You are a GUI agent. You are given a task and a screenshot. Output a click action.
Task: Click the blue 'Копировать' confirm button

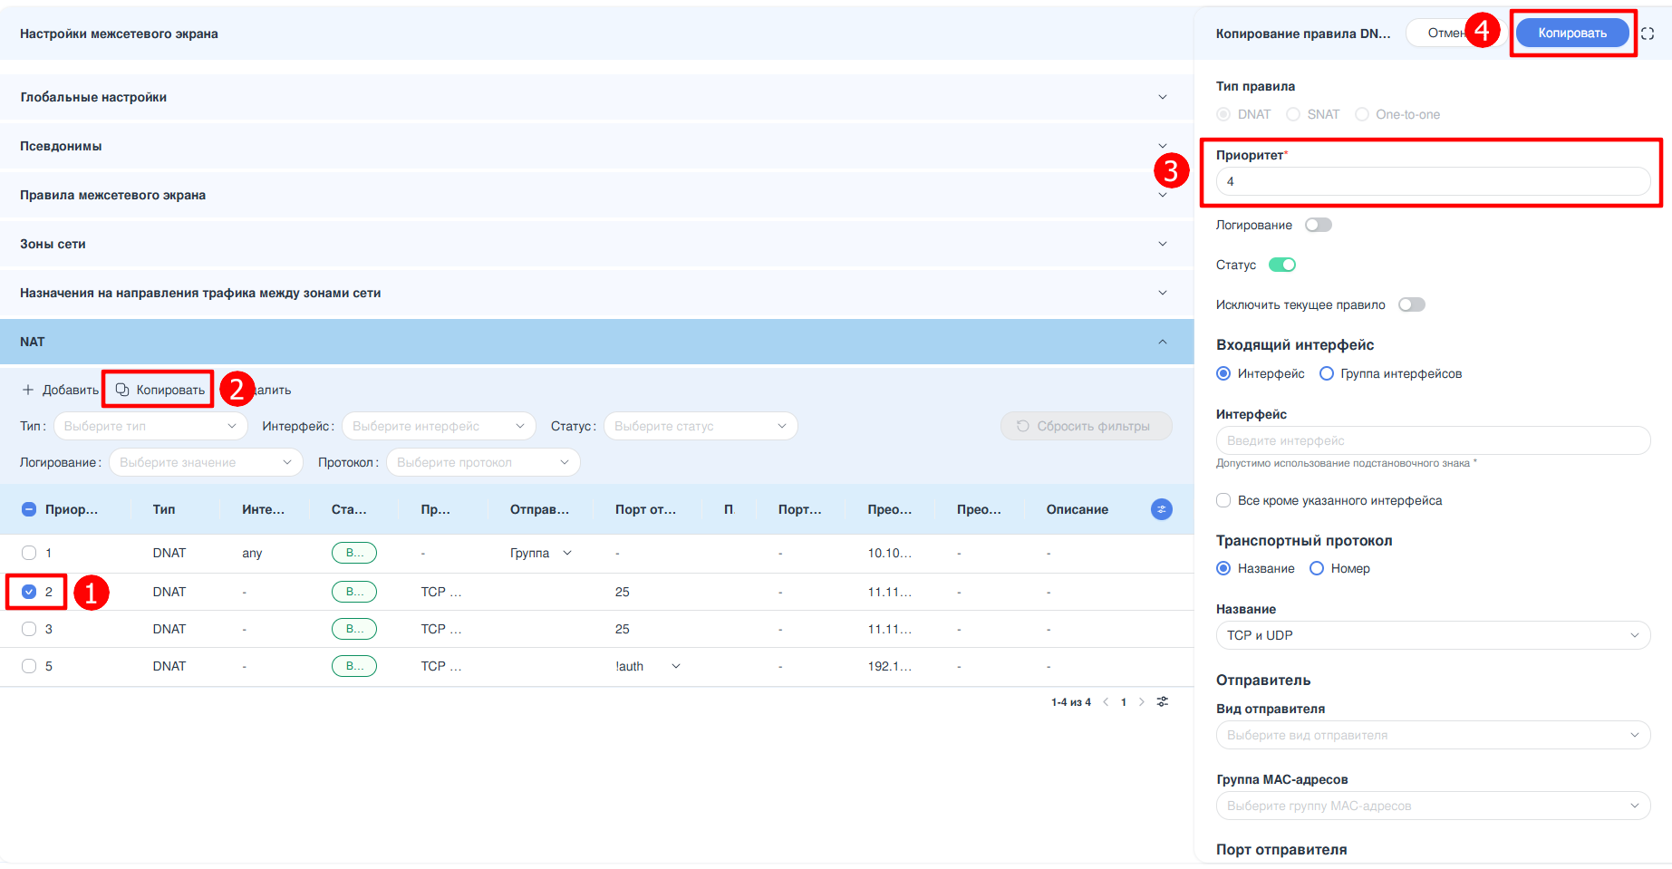(x=1571, y=34)
